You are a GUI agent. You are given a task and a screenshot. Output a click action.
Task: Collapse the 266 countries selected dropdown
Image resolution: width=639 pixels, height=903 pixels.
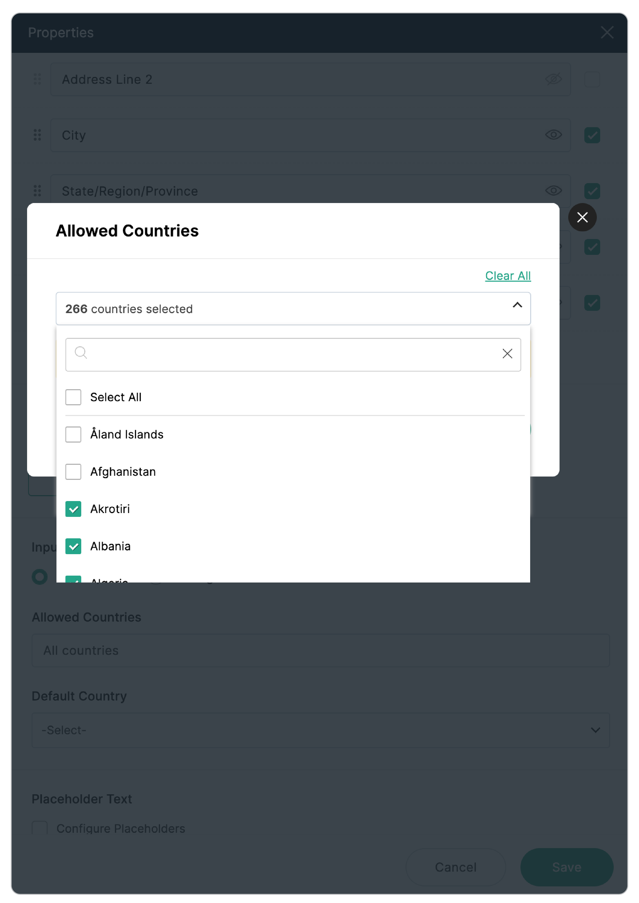pyautogui.click(x=517, y=306)
